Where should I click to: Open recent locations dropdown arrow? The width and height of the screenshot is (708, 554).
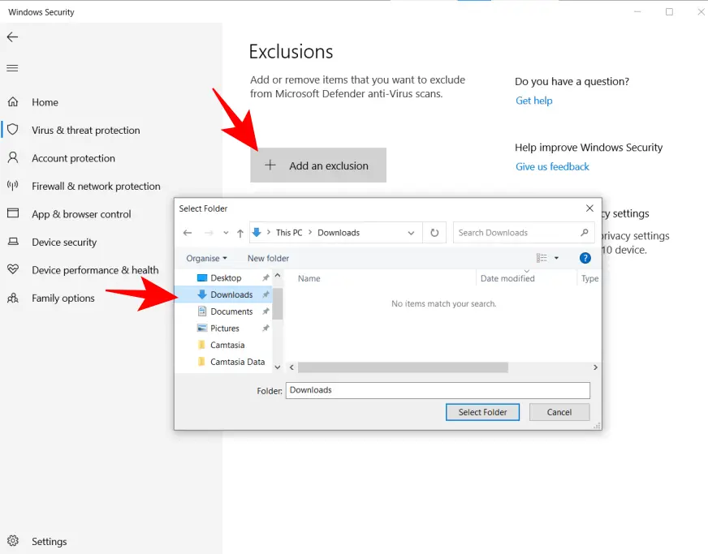click(226, 233)
